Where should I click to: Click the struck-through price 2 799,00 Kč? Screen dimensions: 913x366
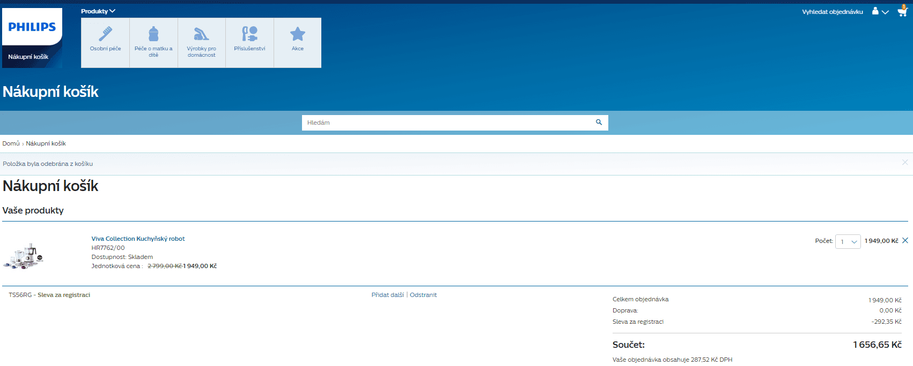click(x=165, y=266)
